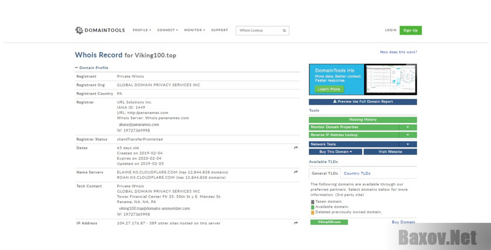Click the DomainTools gear logo
The image size is (491, 250).
click(79, 30)
